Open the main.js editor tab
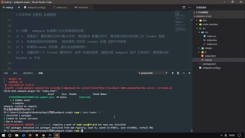 tap(9, 7)
